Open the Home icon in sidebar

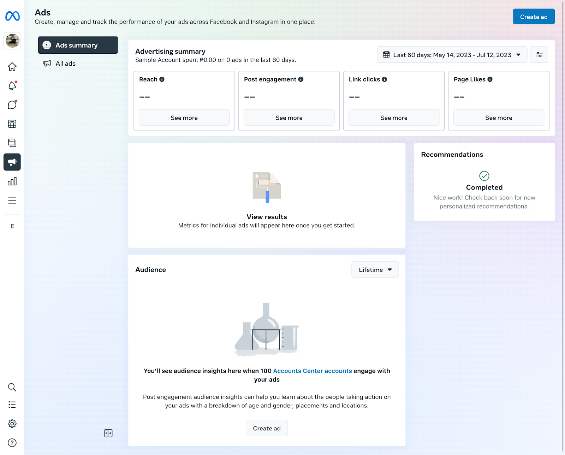pyautogui.click(x=12, y=67)
